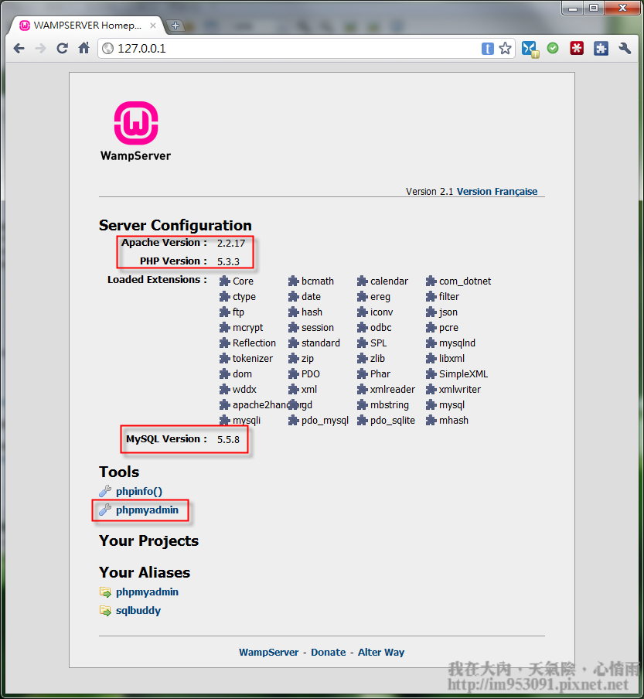This screenshot has height=699, width=644.
Task: Click the blue 't' translate icon in address bar
Action: pyautogui.click(x=488, y=49)
